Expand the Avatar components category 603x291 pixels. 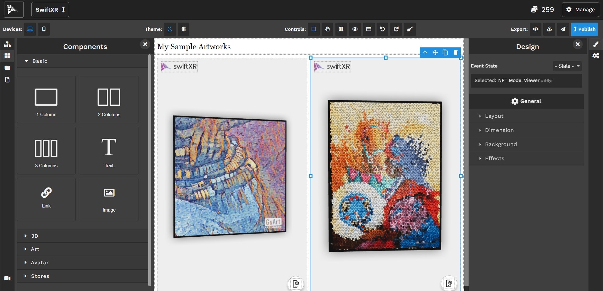(x=83, y=263)
